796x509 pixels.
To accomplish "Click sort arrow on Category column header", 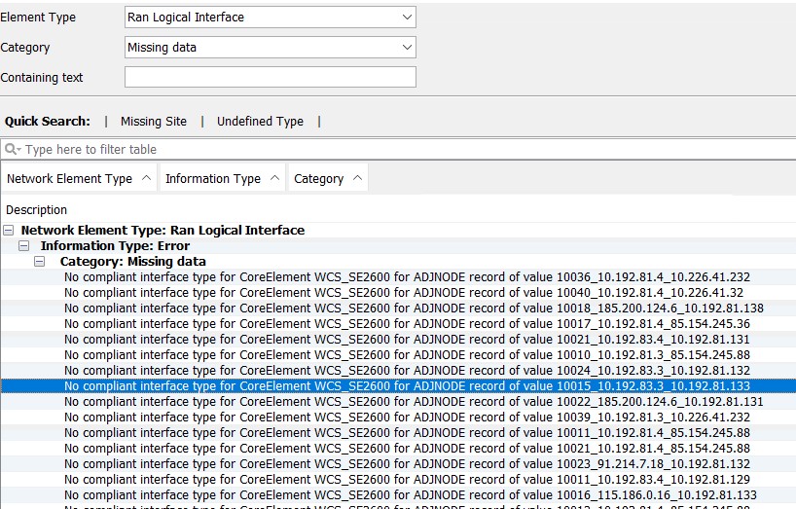I will 357,179.
